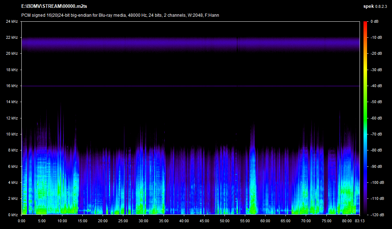The height and width of the screenshot is (229, 392).
Task: Click the 0.8.2.3 version number
Action: [x=382, y=7]
